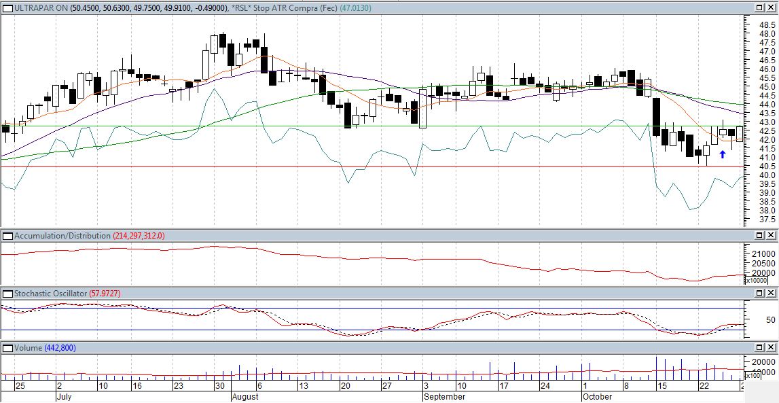
Task: Close the Volume indicator pane
Action: (772, 348)
